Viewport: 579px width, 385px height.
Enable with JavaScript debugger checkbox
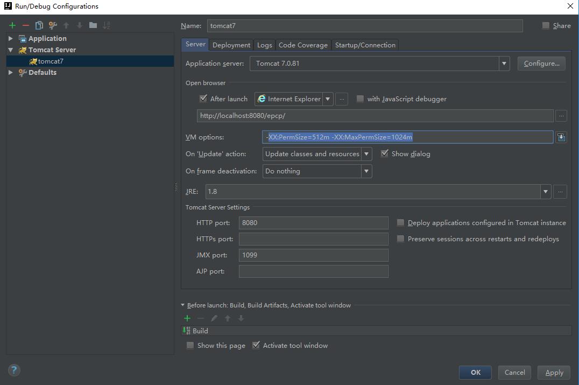click(361, 99)
